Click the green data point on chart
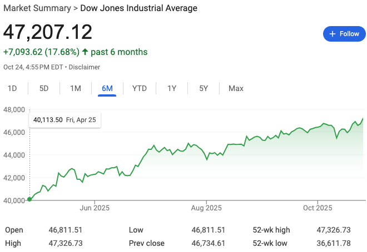Viewport: 367px width, 252px height. tap(29, 200)
